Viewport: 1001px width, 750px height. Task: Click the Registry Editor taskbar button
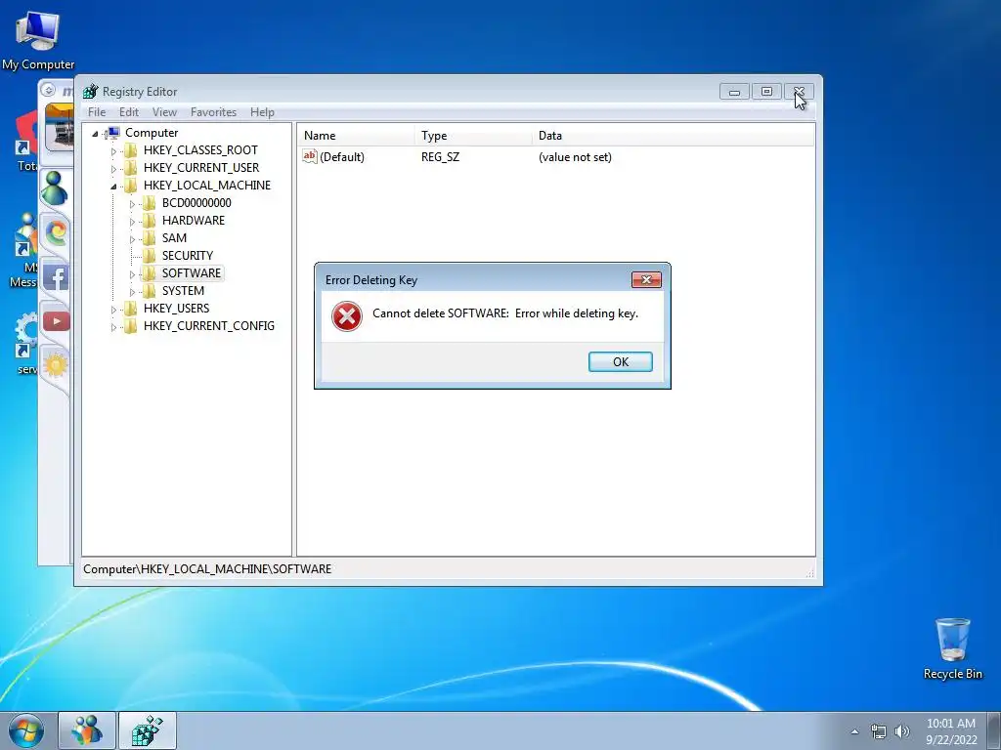(148, 730)
